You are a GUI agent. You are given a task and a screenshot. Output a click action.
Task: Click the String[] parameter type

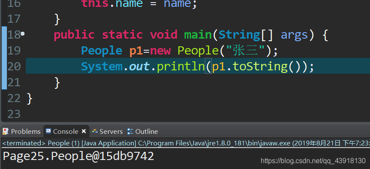(x=246, y=35)
